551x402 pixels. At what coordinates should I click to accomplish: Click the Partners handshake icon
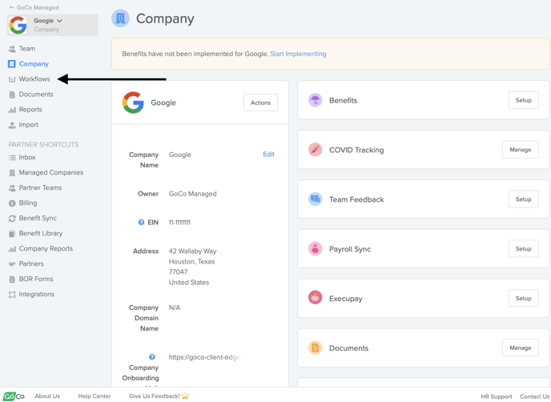click(12, 264)
